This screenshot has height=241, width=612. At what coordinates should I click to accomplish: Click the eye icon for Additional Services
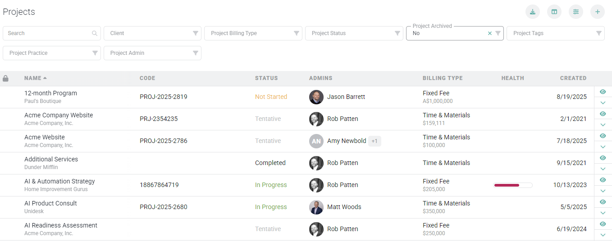click(603, 158)
